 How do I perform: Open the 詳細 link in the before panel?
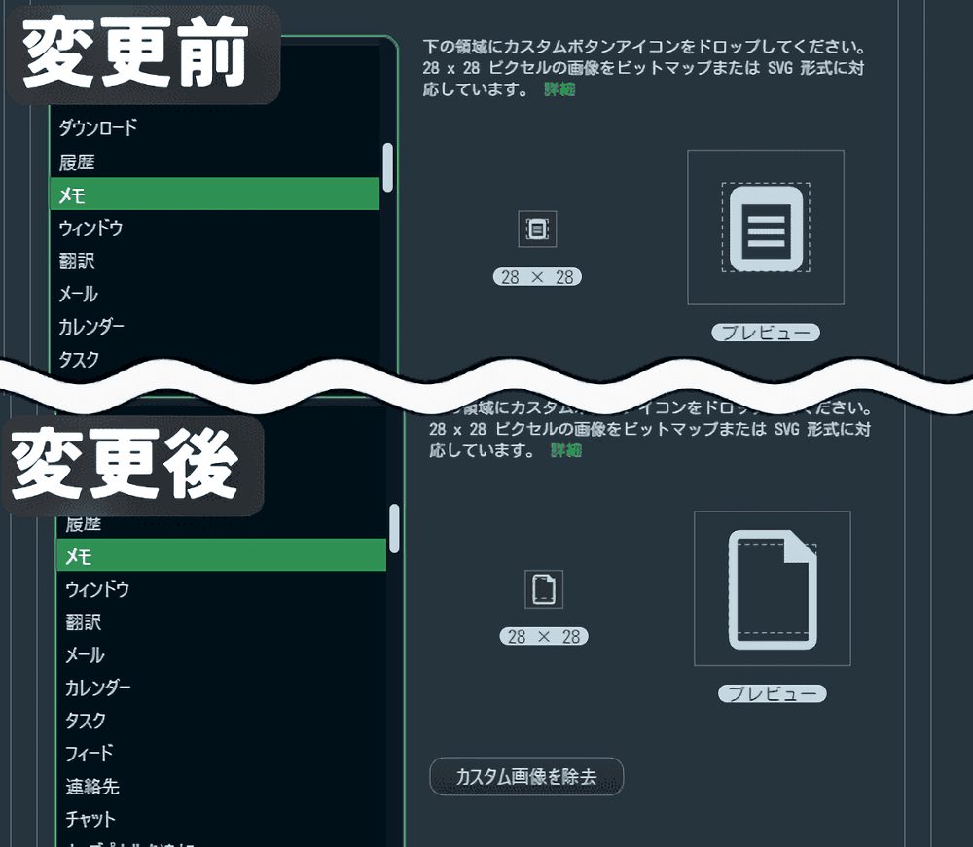tap(559, 89)
